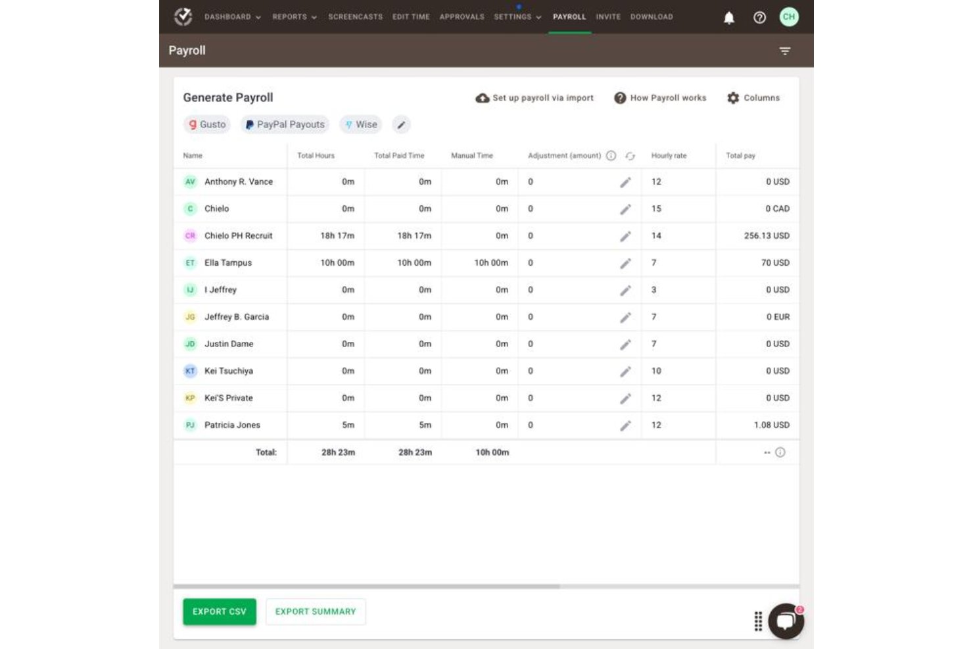
Task: Edit adjustment for Chielo PH Recruit
Action: (625, 236)
